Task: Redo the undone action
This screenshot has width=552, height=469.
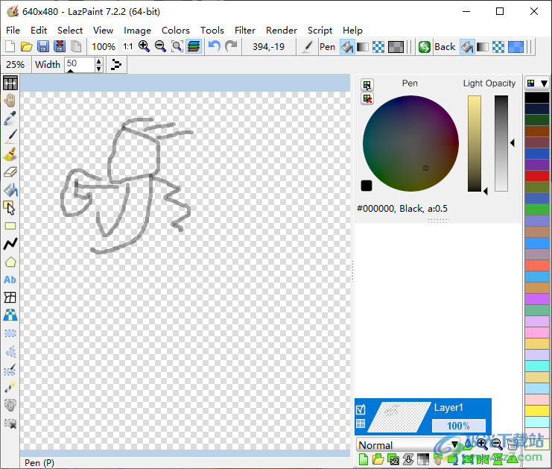Action: click(x=231, y=46)
